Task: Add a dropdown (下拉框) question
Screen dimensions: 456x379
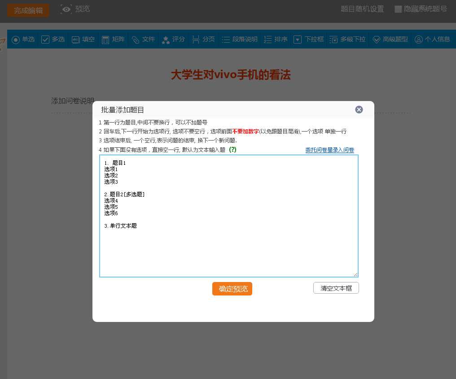Action: pos(308,39)
